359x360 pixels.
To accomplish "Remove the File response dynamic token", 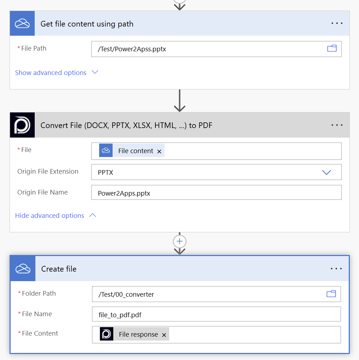I will (164, 335).
